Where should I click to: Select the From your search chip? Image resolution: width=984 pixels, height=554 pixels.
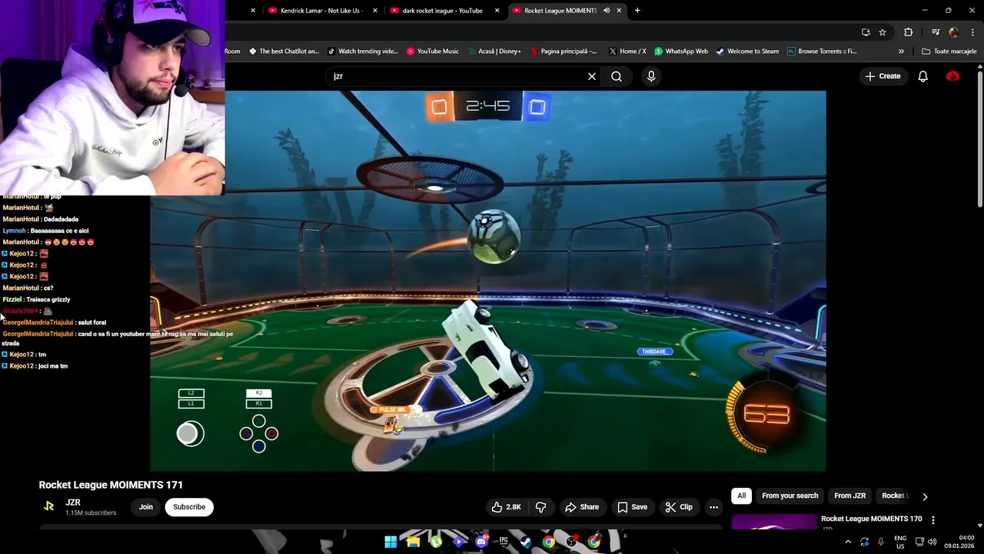pos(790,496)
